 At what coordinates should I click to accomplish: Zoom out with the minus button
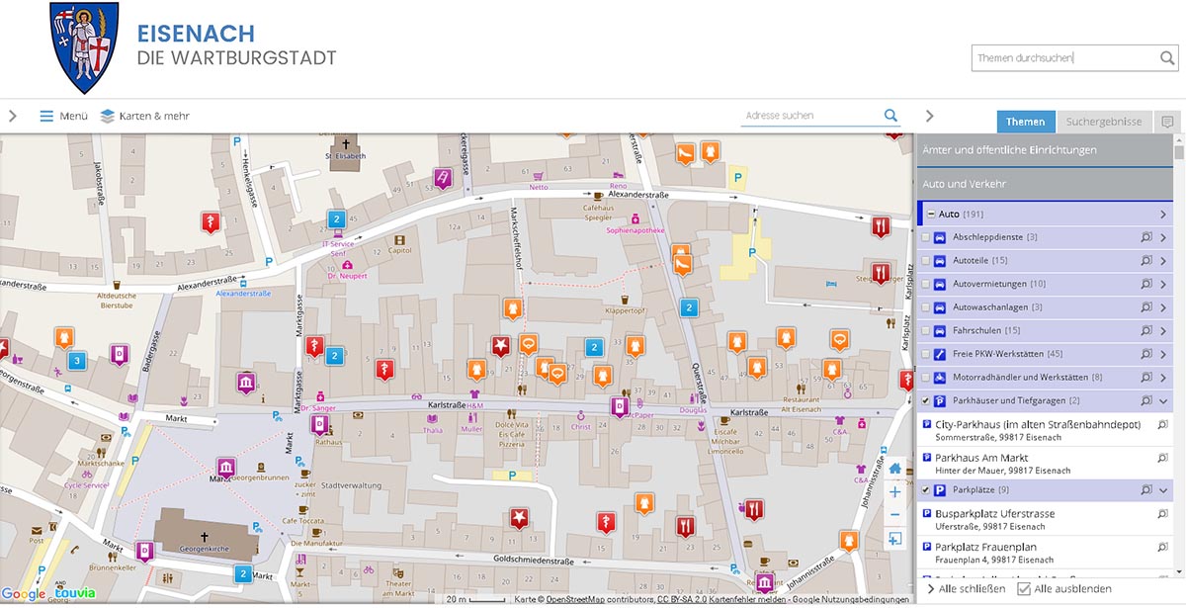pos(894,514)
